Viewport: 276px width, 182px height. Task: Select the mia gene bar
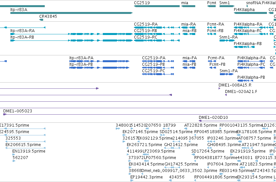coord(188,6)
